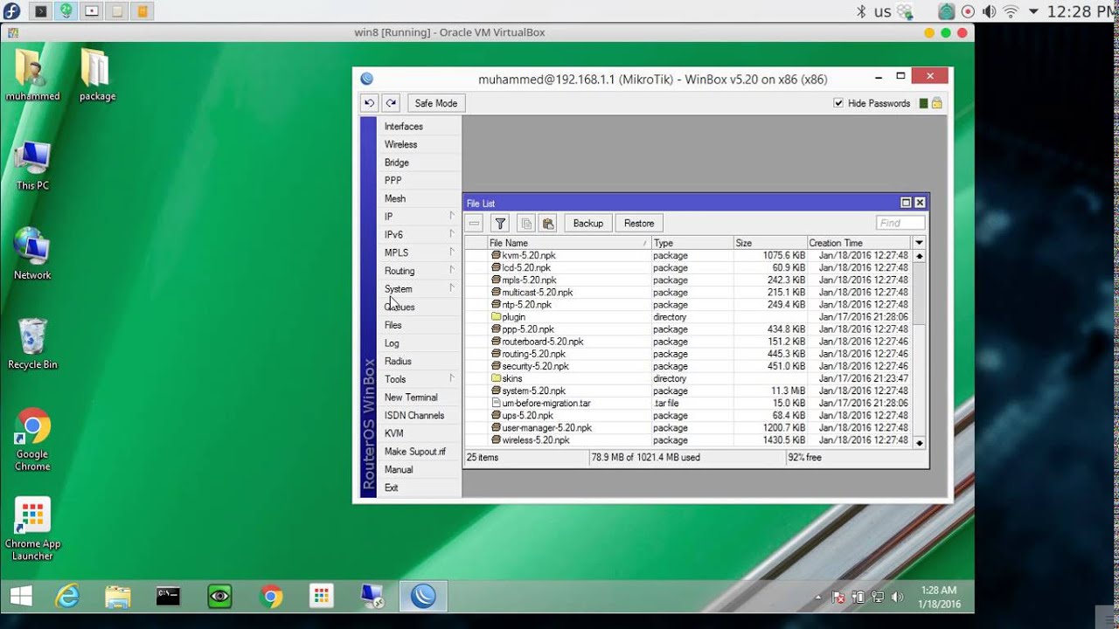Click the remove (minus) button in File List

coord(474,224)
